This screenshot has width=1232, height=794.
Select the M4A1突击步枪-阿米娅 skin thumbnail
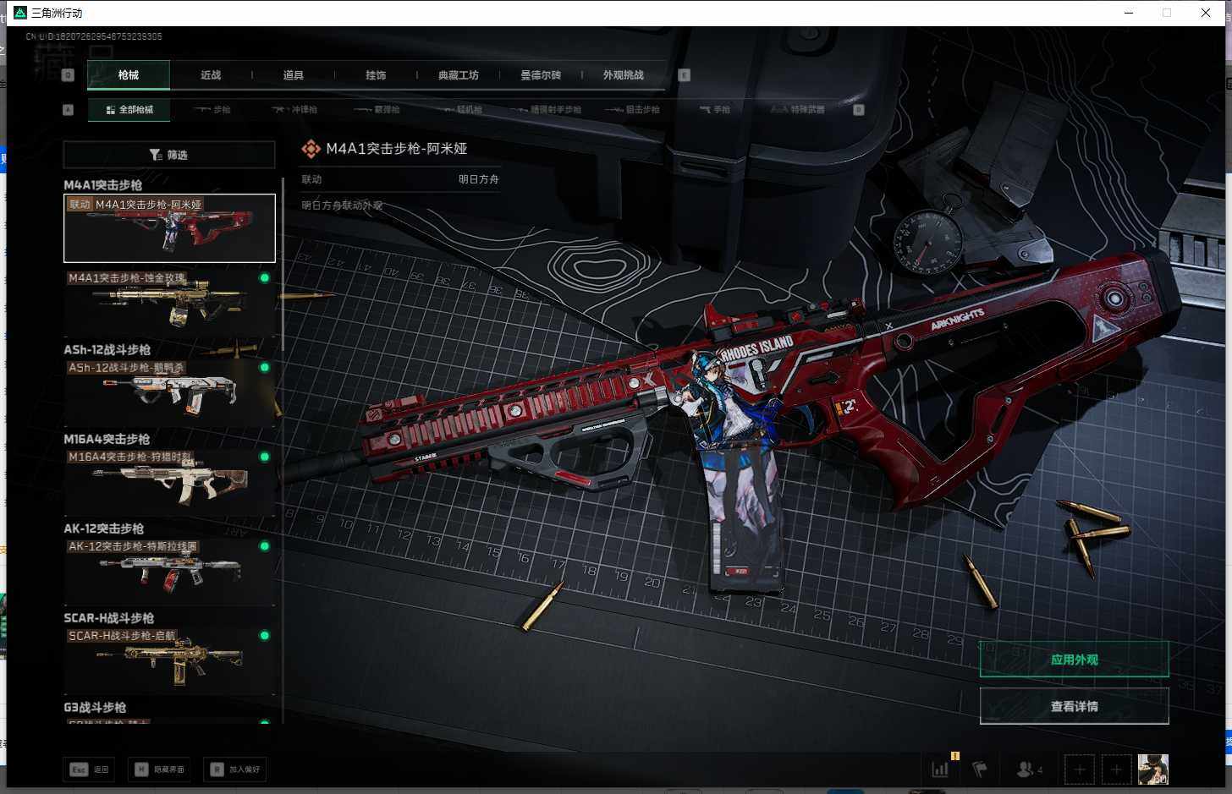(x=169, y=228)
